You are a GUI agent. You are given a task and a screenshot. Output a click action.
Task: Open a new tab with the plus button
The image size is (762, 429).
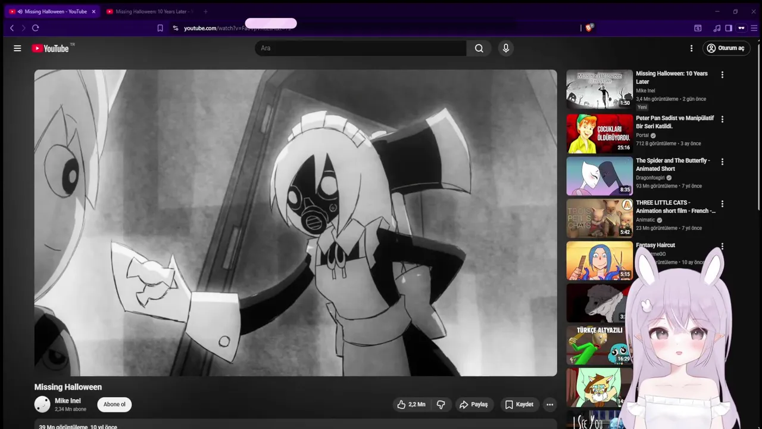point(205,11)
